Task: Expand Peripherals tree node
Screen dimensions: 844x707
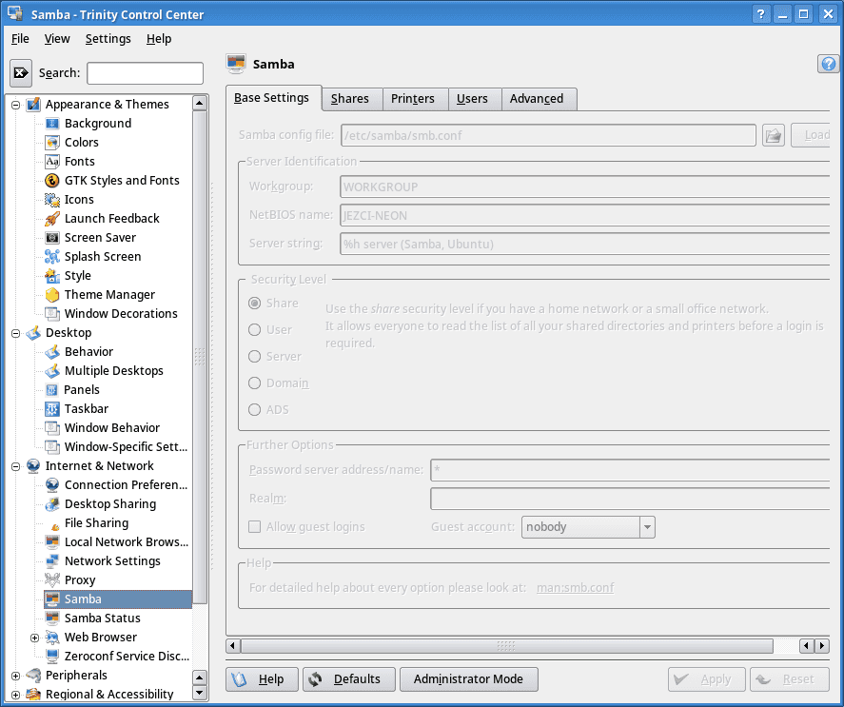Action: [15, 676]
